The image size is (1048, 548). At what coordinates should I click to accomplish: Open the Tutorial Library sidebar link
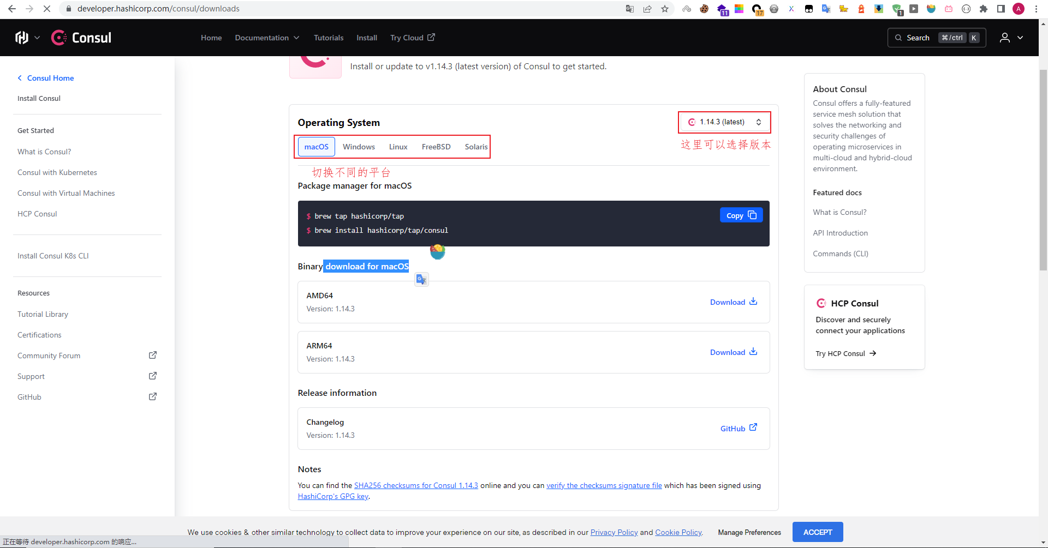click(43, 314)
